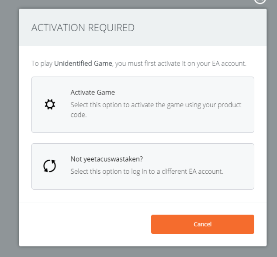This screenshot has height=257, width=277.
Task: Click the divider line above the Cancel button
Action: click(x=142, y=202)
